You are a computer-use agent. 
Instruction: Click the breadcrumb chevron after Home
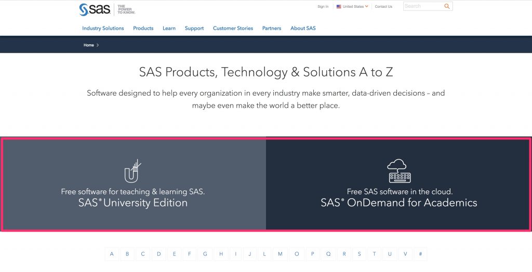click(98, 45)
